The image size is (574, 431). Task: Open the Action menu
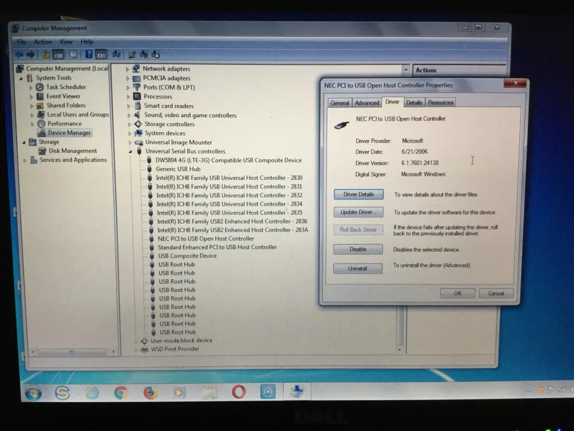tap(43, 42)
